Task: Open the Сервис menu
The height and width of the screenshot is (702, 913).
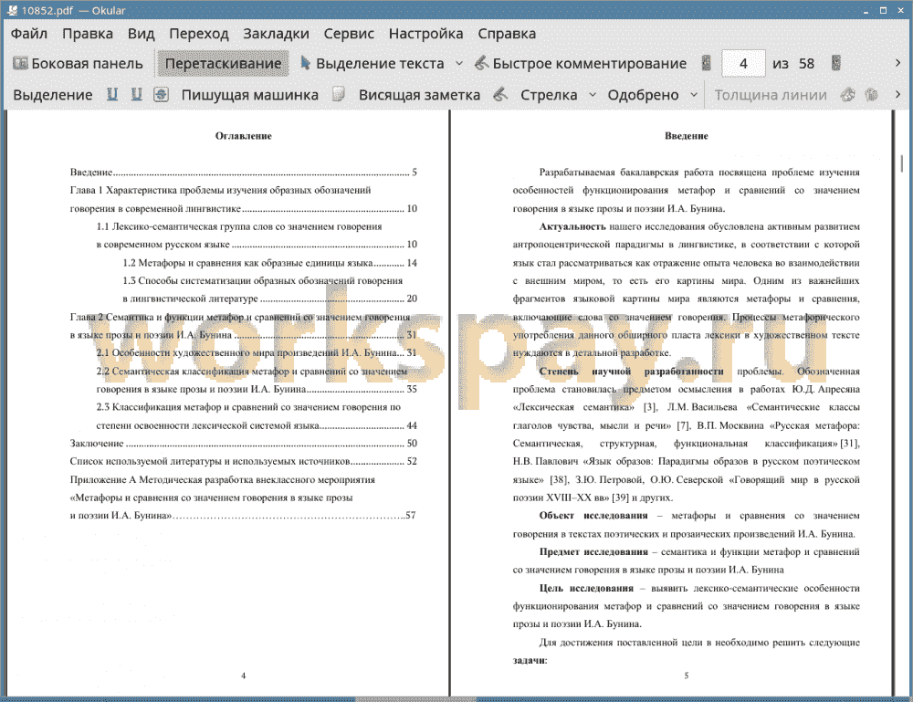Action: tap(349, 34)
